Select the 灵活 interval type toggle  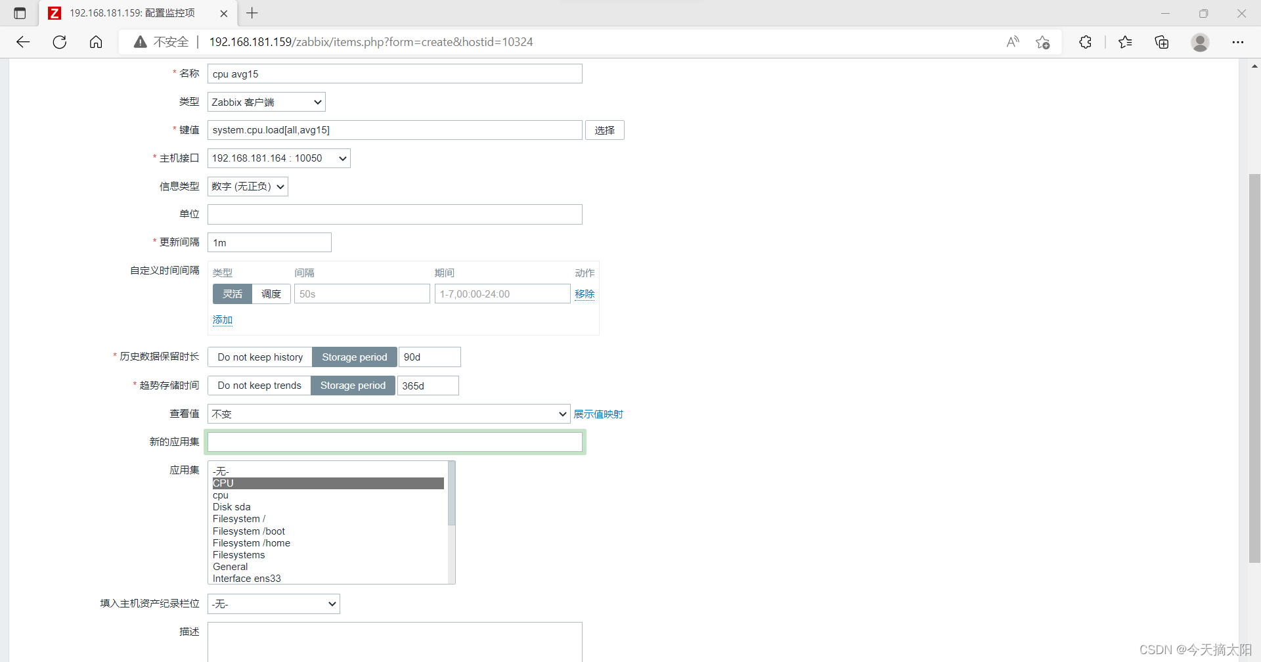(x=232, y=294)
